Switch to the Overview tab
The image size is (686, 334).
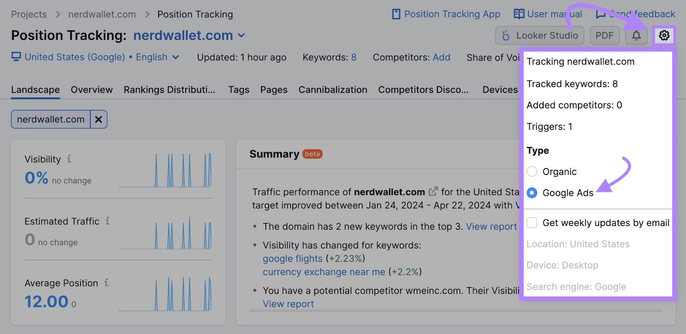(x=91, y=90)
